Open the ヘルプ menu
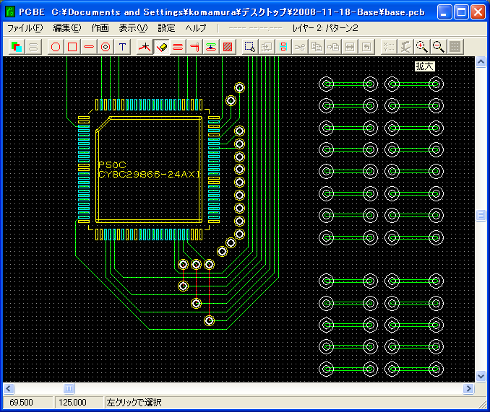The width and height of the screenshot is (490, 412). tap(195, 28)
